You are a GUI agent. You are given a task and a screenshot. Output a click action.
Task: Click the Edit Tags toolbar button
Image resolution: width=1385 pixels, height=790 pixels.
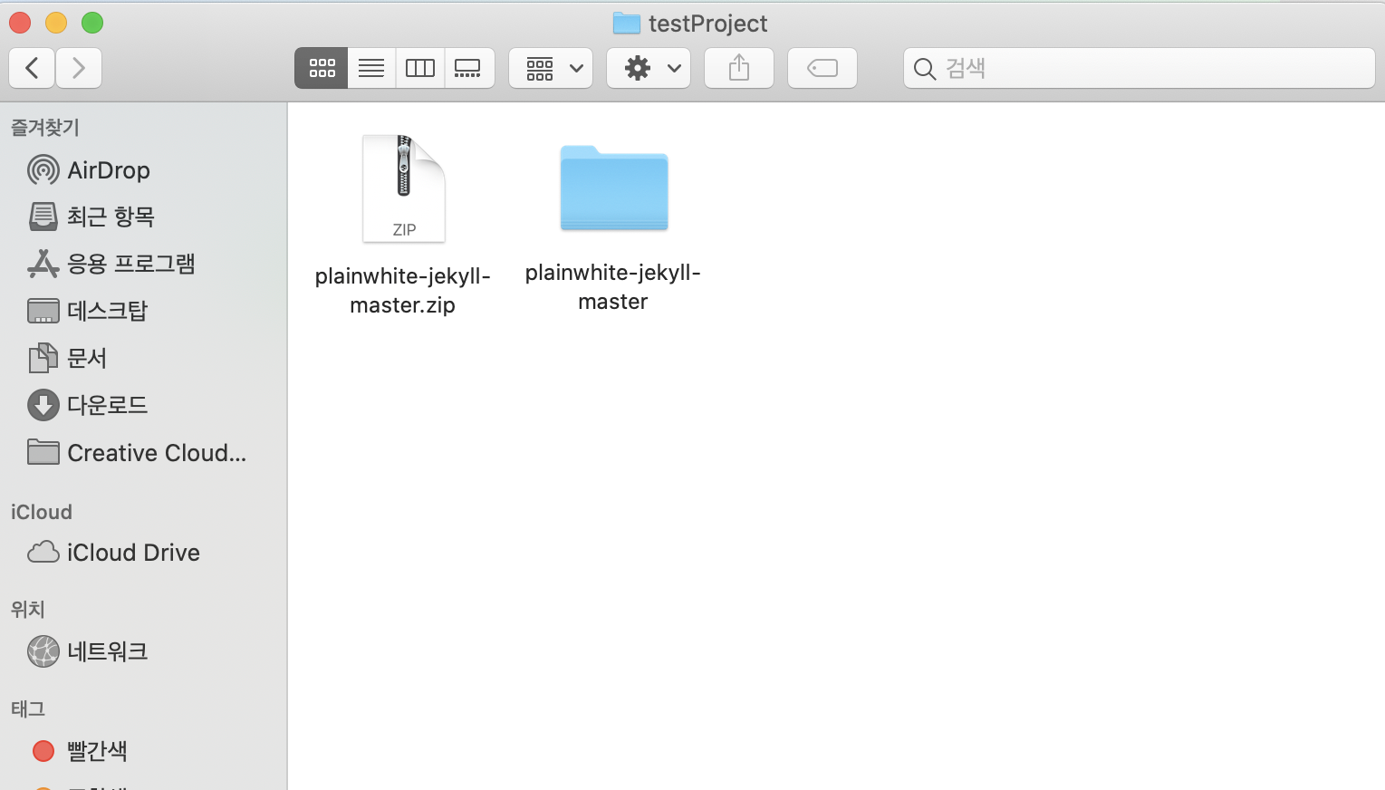click(x=822, y=68)
